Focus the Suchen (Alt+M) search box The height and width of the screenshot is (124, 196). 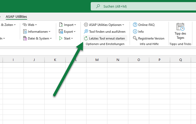(x=143, y=6)
